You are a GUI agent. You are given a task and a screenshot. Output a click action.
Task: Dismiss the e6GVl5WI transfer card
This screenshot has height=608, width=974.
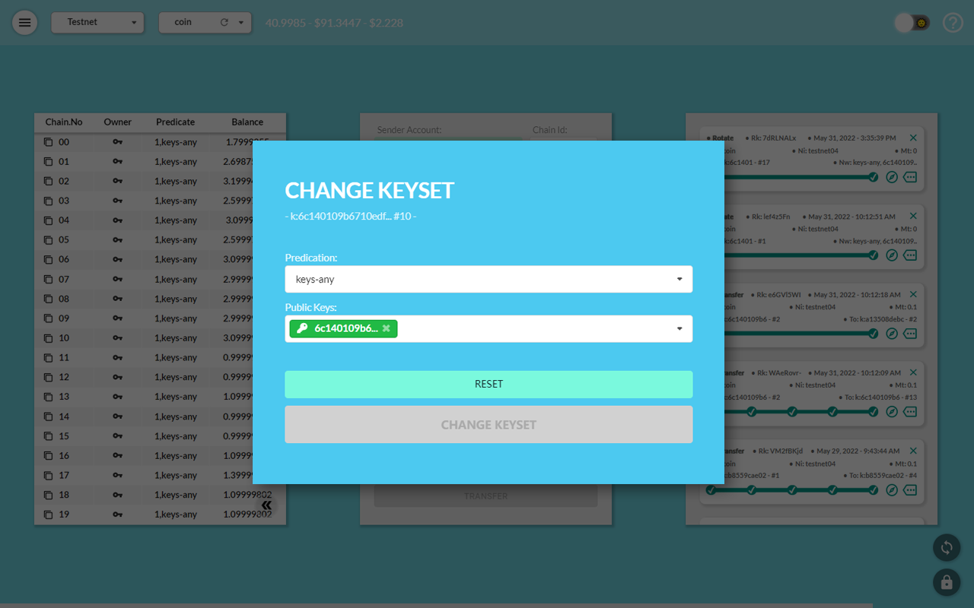[913, 294]
